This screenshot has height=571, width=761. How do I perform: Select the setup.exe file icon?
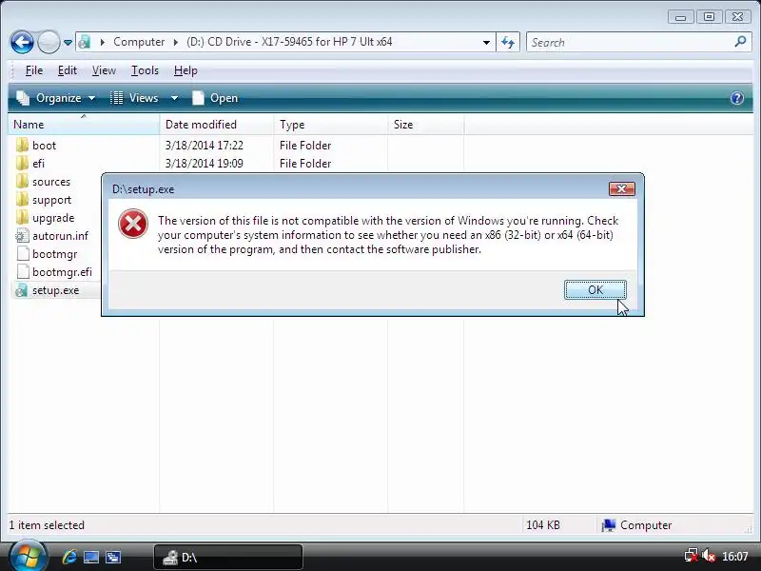(22, 290)
